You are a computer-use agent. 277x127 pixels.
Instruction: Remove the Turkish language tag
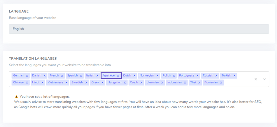[234, 76]
